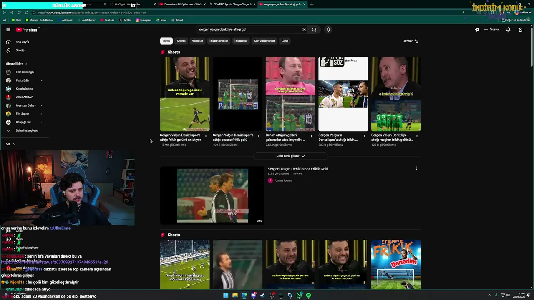The width and height of the screenshot is (534, 300).
Task: Expand the Siz section
Action: coord(10,144)
